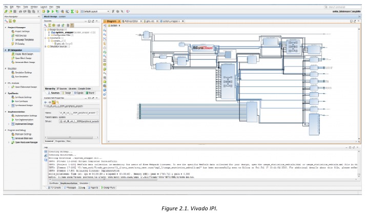Collapse the IP Integrator section
Screen dimensions: 366x219
[x=6, y=50]
